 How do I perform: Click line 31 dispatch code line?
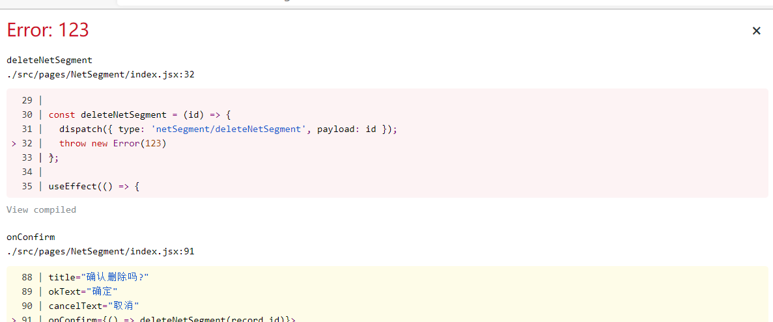click(228, 129)
